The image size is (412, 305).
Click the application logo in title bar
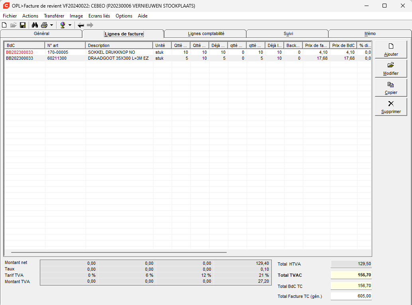(x=6, y=6)
